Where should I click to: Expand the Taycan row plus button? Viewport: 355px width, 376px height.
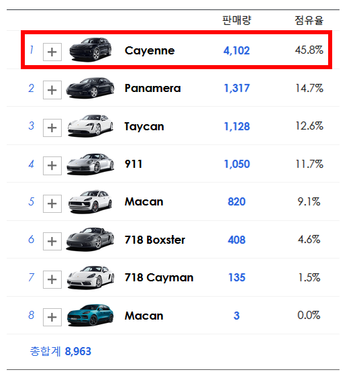tap(52, 128)
